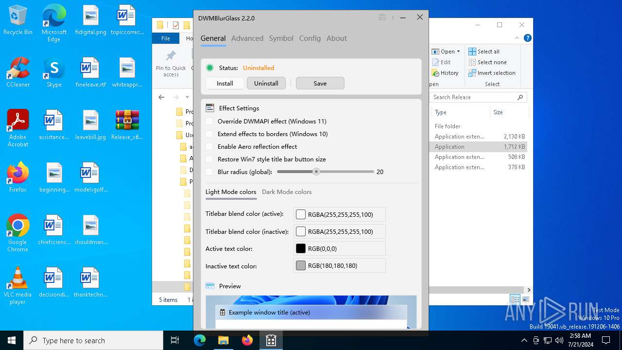Open the Explorer Open dropdown arrow
Screen dimensions: 622x350
click(458, 52)
